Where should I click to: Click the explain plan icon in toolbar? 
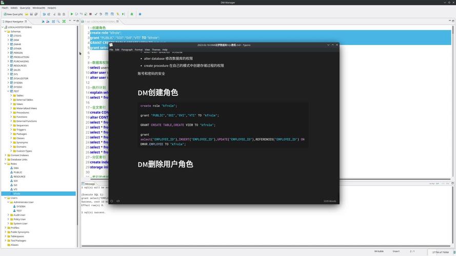(118, 14)
